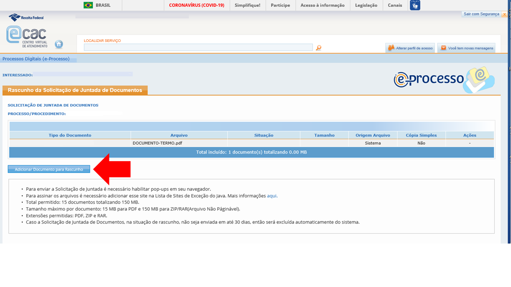This screenshot has width=511, height=287.
Task: Click the pop-ups requirement note
Action: tap(119, 189)
